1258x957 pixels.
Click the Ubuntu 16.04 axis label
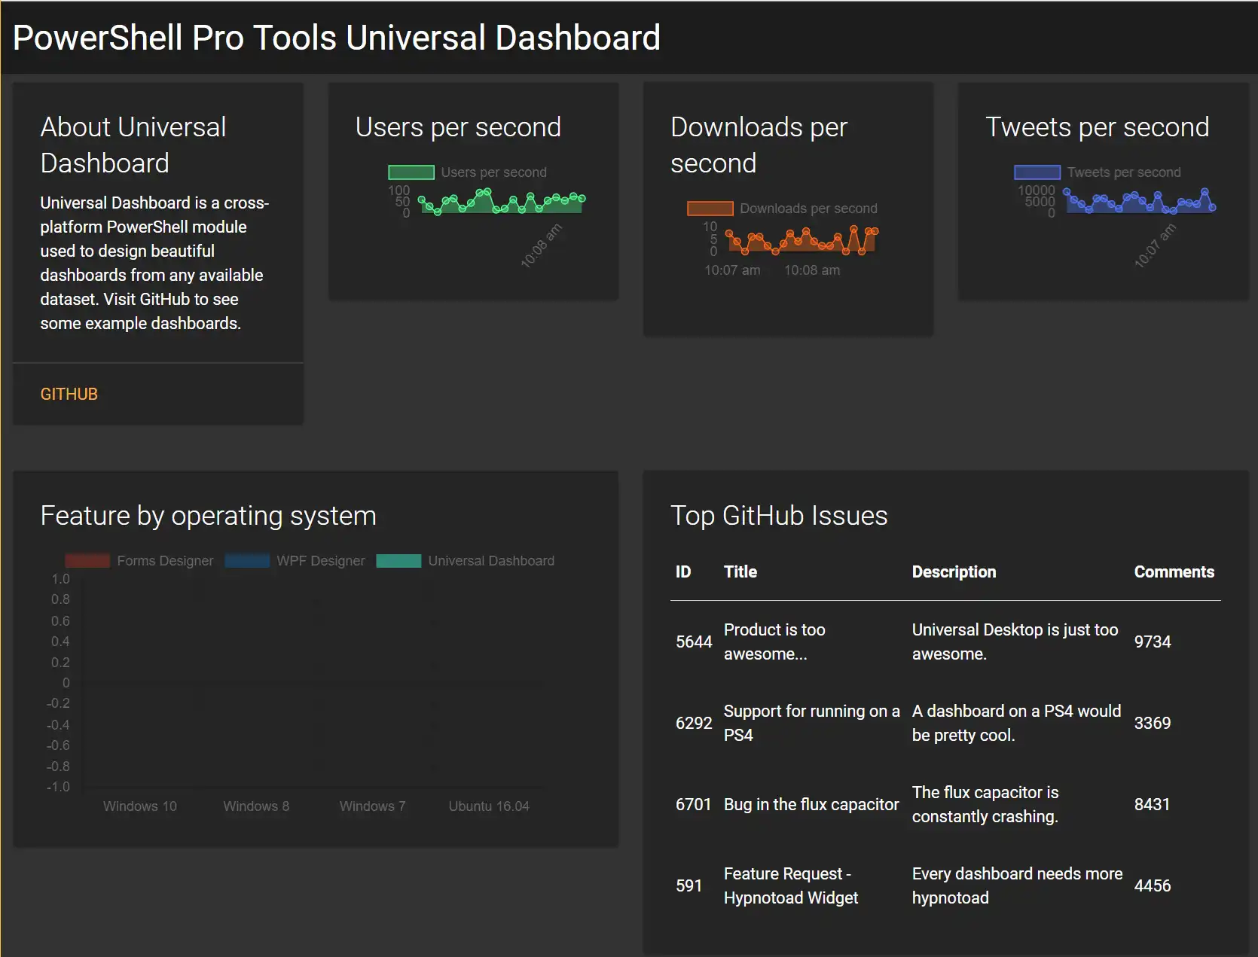489,806
